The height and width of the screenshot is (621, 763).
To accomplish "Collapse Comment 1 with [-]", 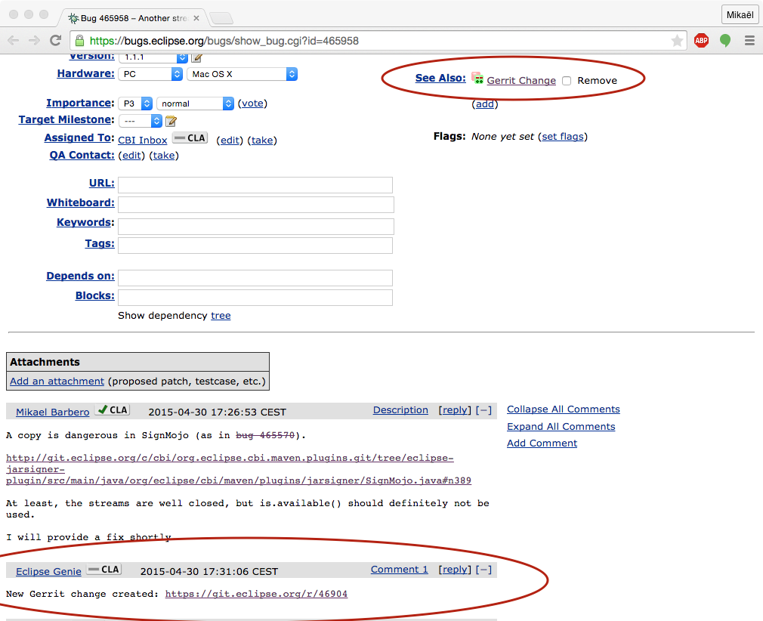I will (483, 570).
